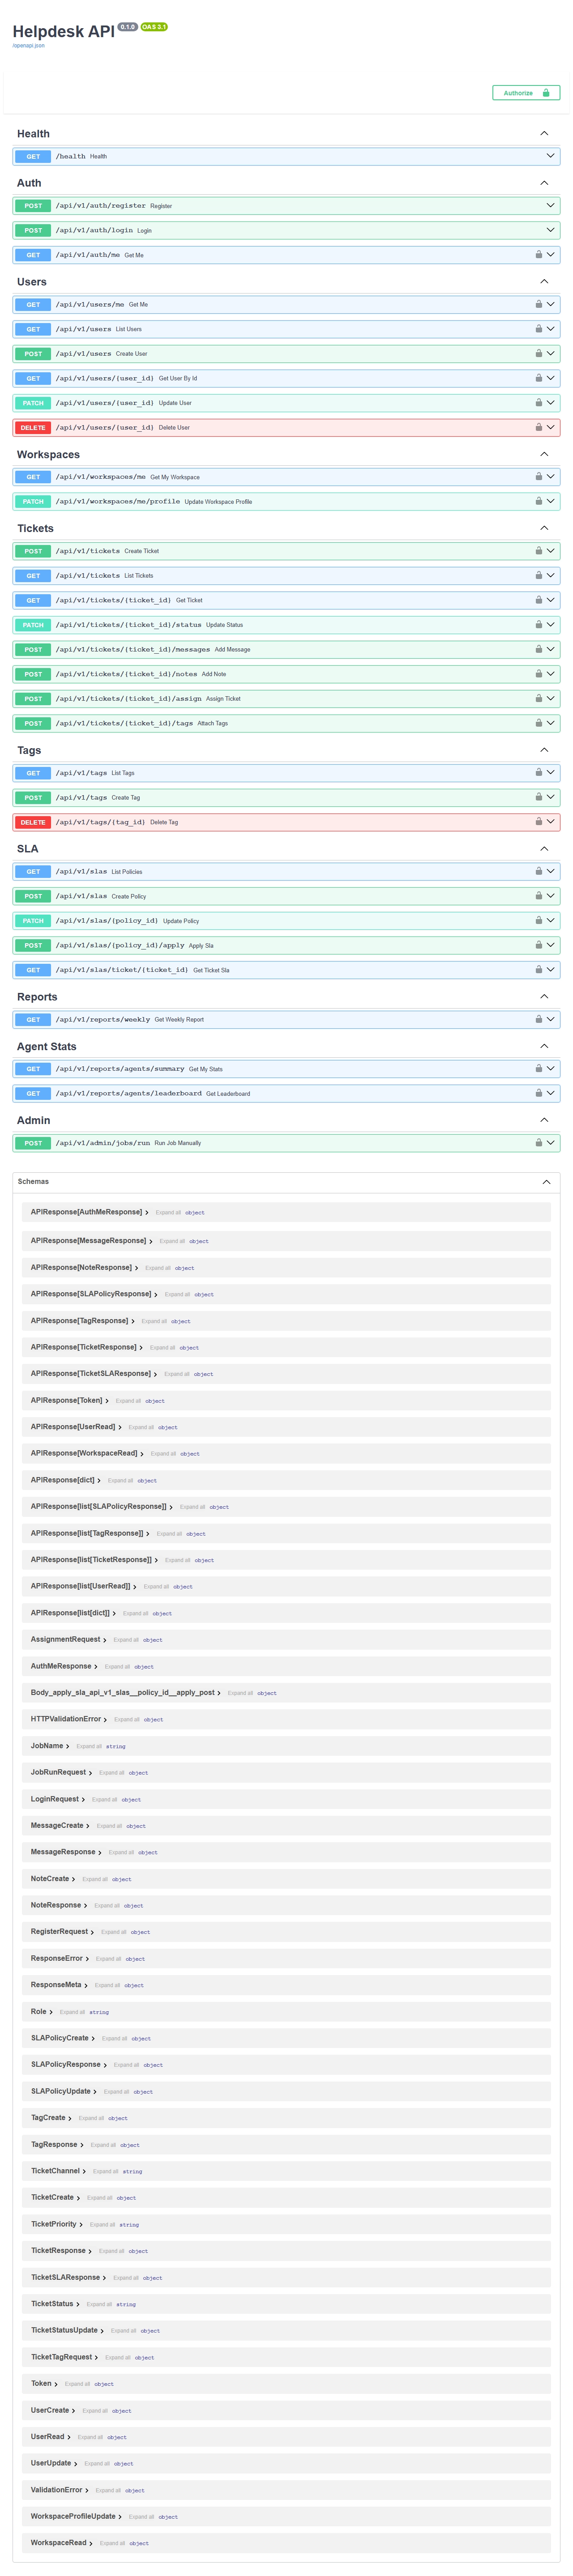Click lock icon on Add Message row
Image resolution: width=573 pixels, height=2576 pixels.
tap(538, 649)
